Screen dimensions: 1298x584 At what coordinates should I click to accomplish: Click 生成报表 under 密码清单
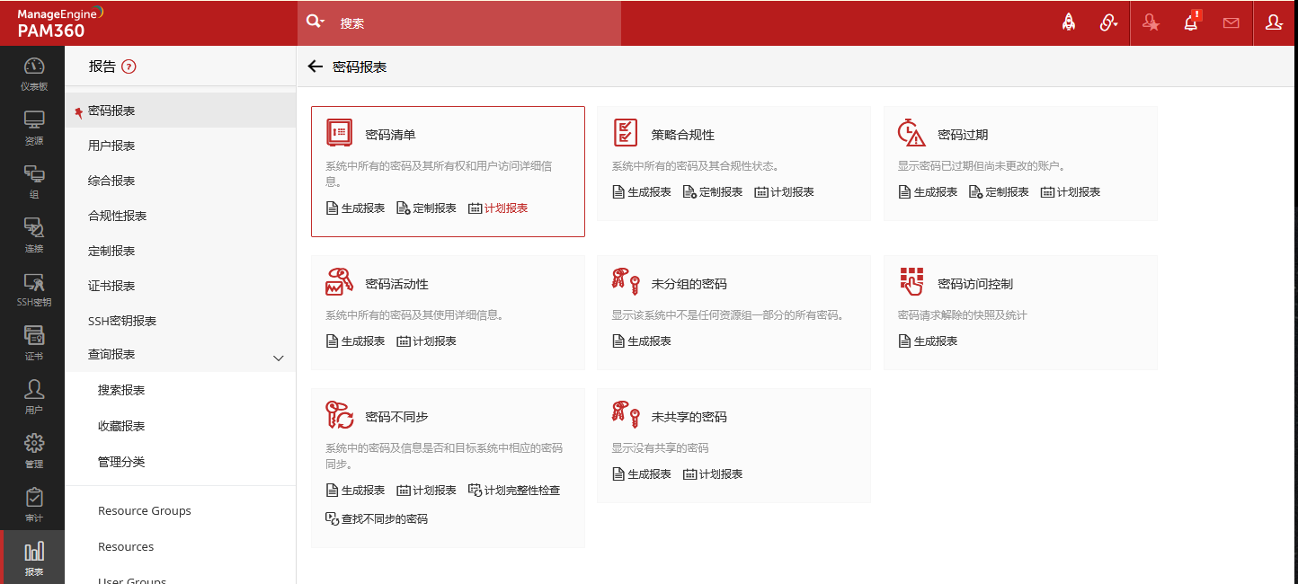(x=355, y=208)
